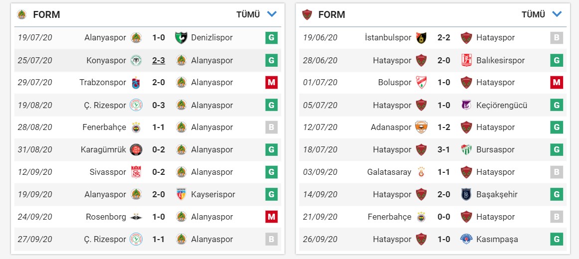Select the 3-1 score against Bursaspor
The image size is (579, 259).
point(443,149)
